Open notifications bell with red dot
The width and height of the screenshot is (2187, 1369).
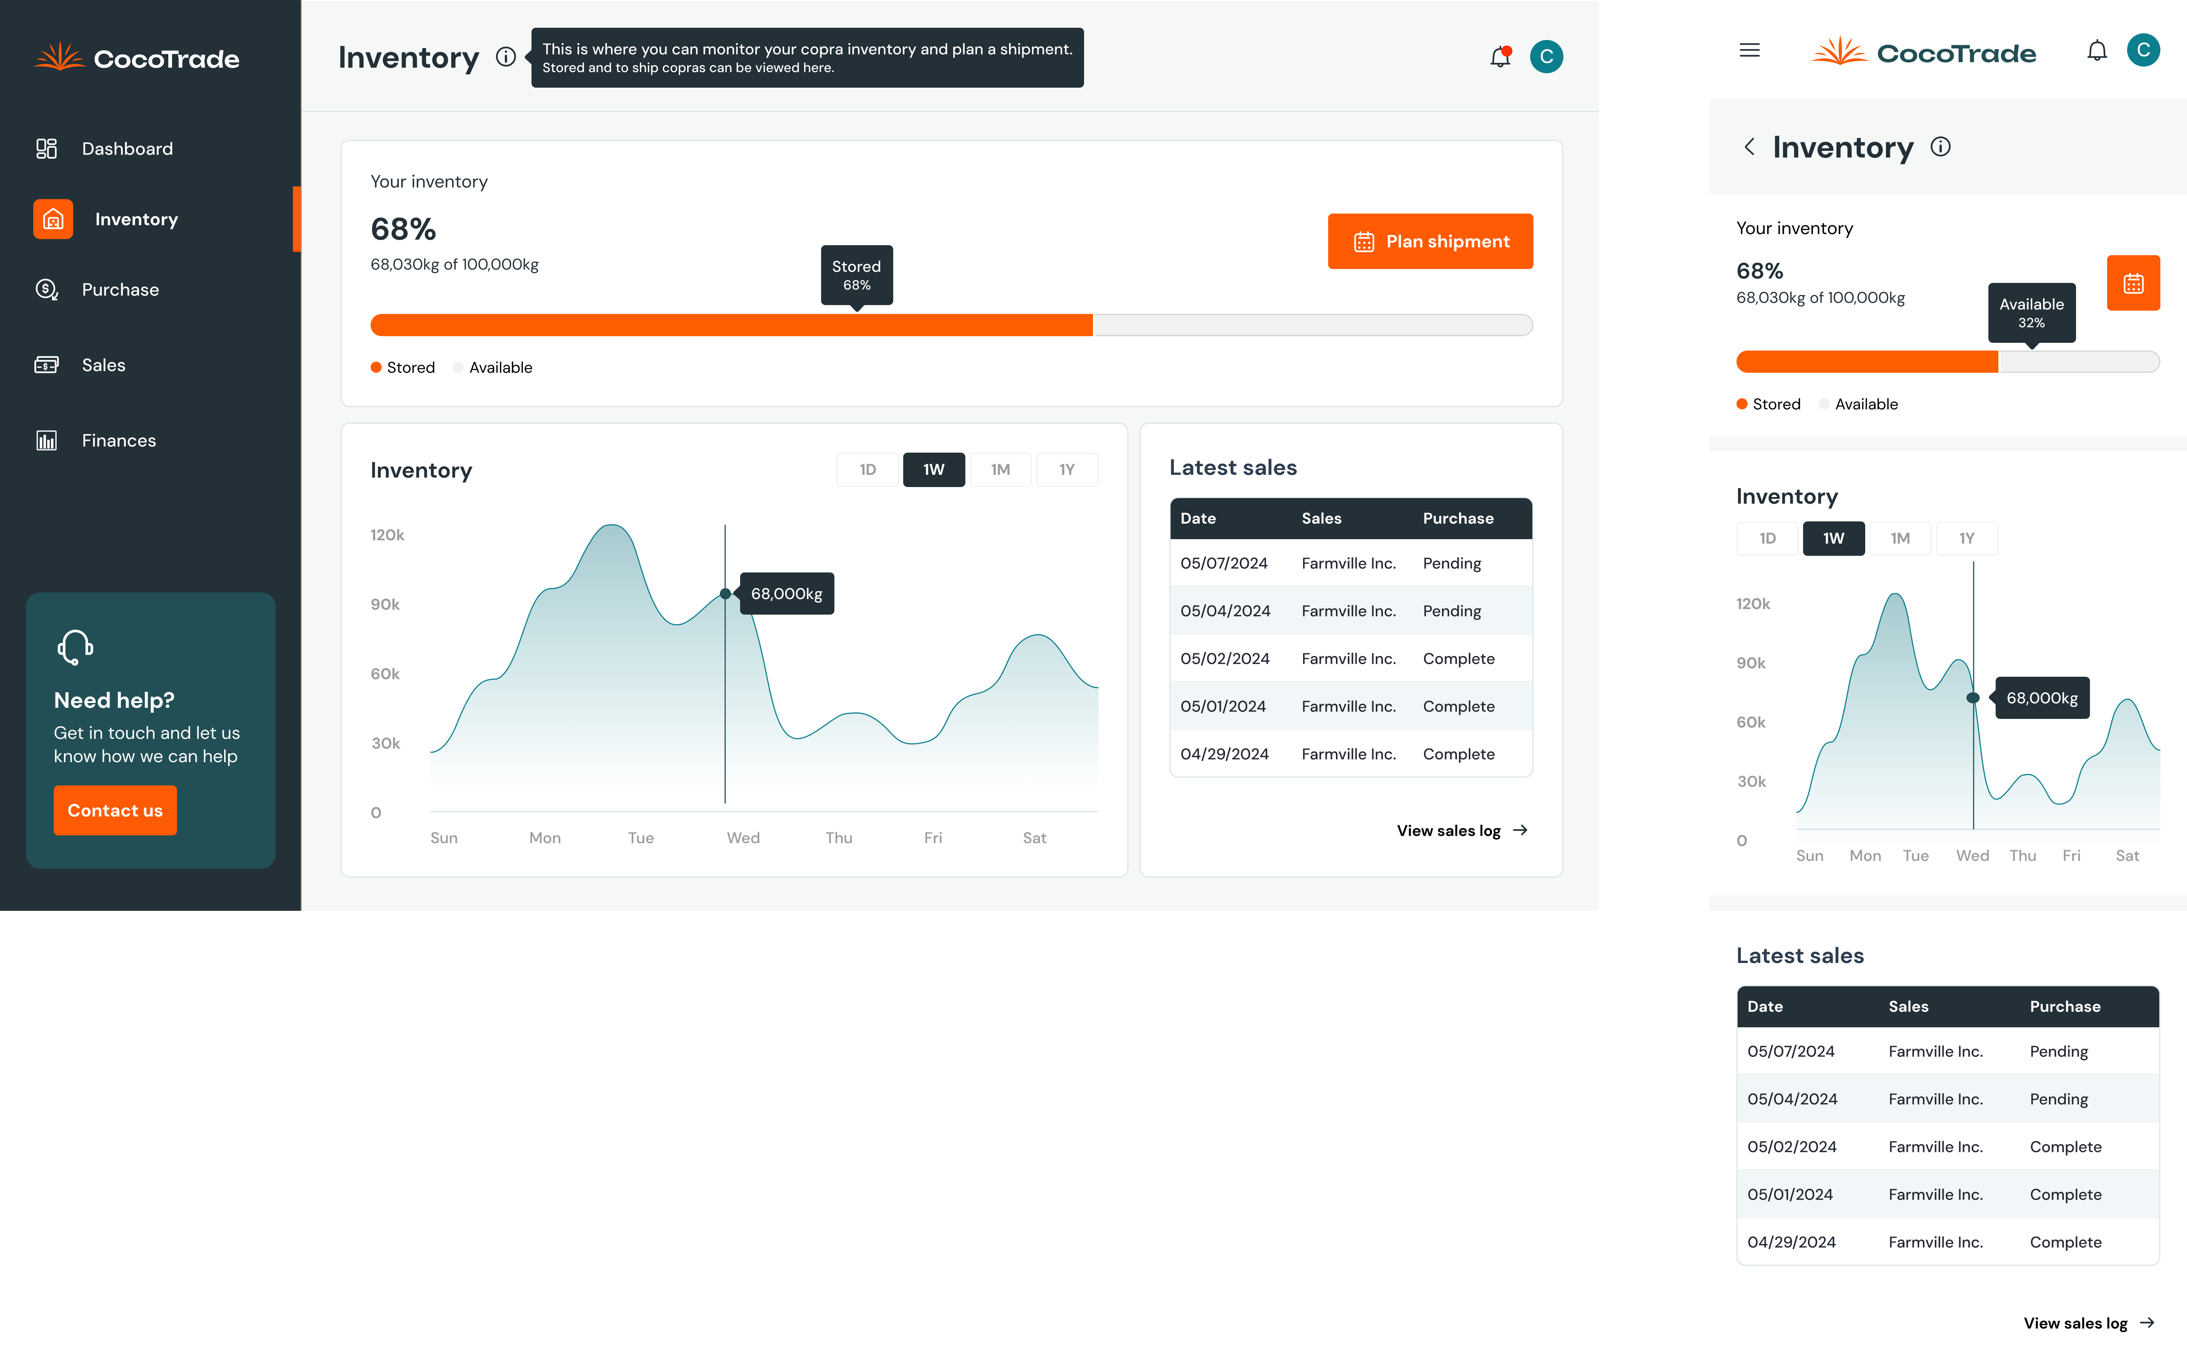tap(1501, 56)
